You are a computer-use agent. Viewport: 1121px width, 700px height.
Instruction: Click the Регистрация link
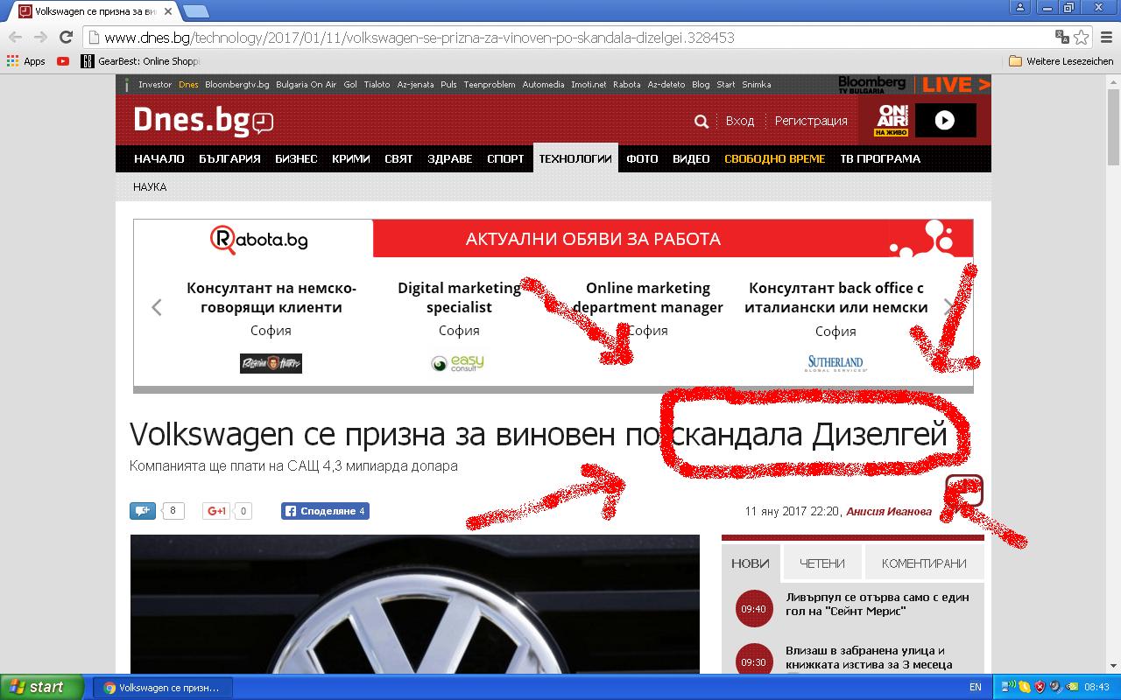(x=811, y=121)
